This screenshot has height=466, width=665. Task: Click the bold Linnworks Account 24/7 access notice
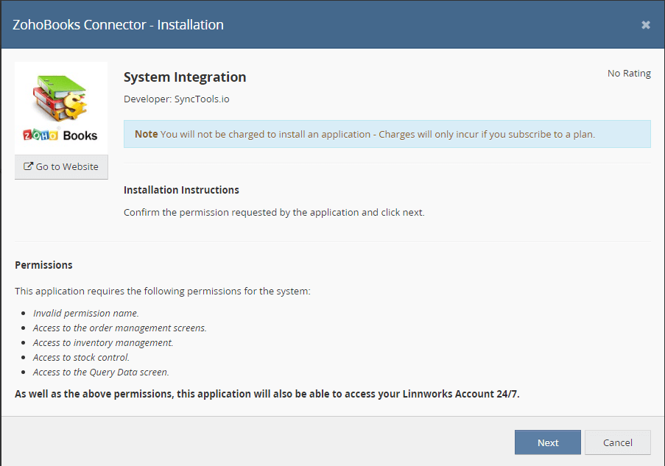coord(267,394)
